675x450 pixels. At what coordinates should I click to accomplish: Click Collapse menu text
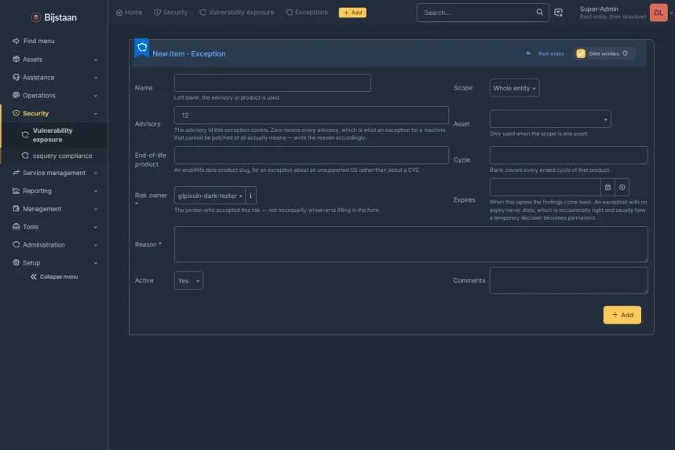(59, 276)
